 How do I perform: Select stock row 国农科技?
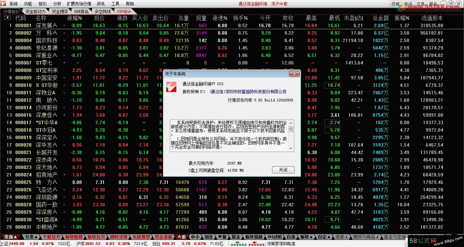pyautogui.click(x=232, y=40)
